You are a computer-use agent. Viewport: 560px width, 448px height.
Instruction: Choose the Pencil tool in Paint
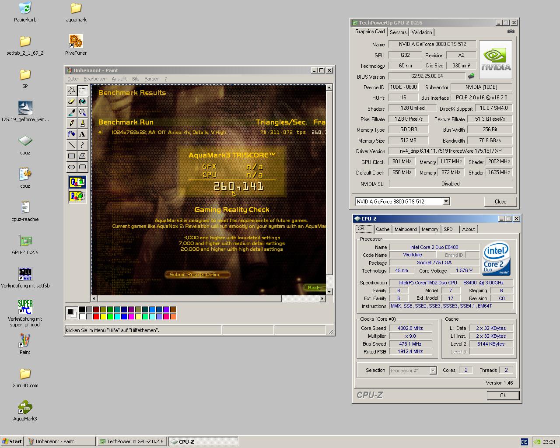72,123
